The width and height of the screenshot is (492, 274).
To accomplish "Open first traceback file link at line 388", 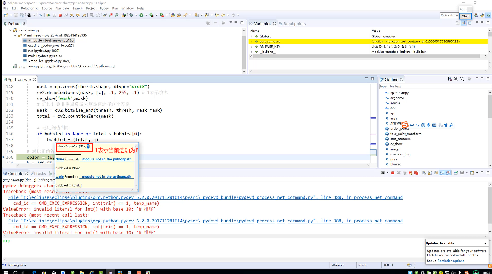I will coord(205,197).
